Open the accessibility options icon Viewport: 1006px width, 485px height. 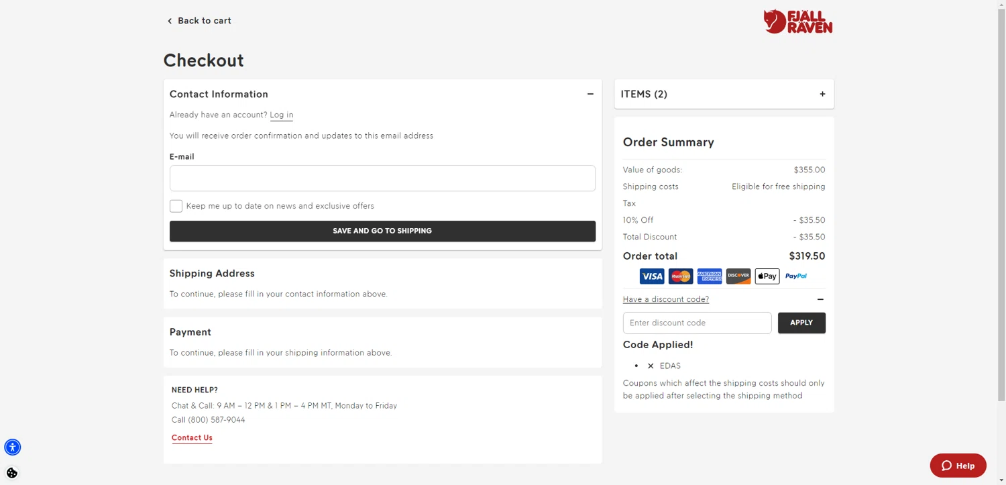(x=13, y=447)
